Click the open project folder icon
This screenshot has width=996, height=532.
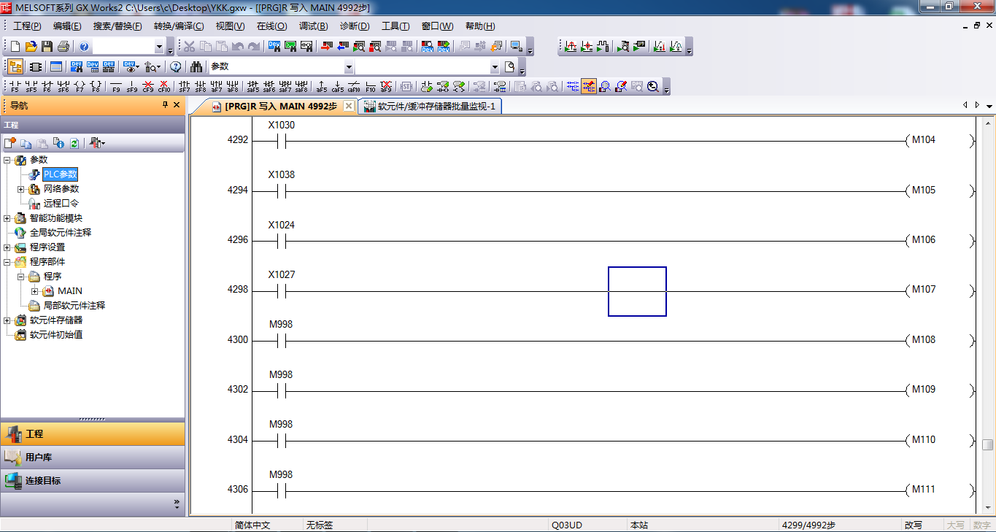31,47
